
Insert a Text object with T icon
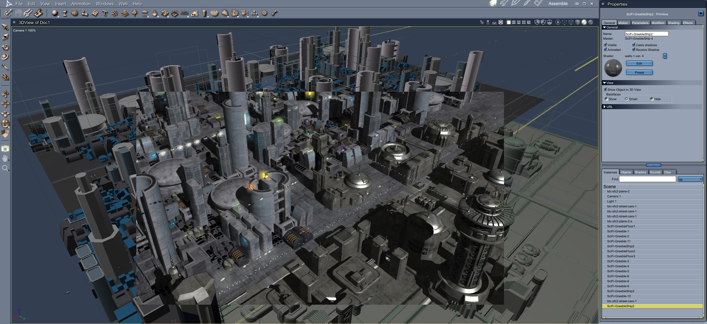click(x=105, y=13)
